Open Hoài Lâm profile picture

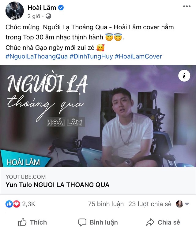(x=14, y=10)
